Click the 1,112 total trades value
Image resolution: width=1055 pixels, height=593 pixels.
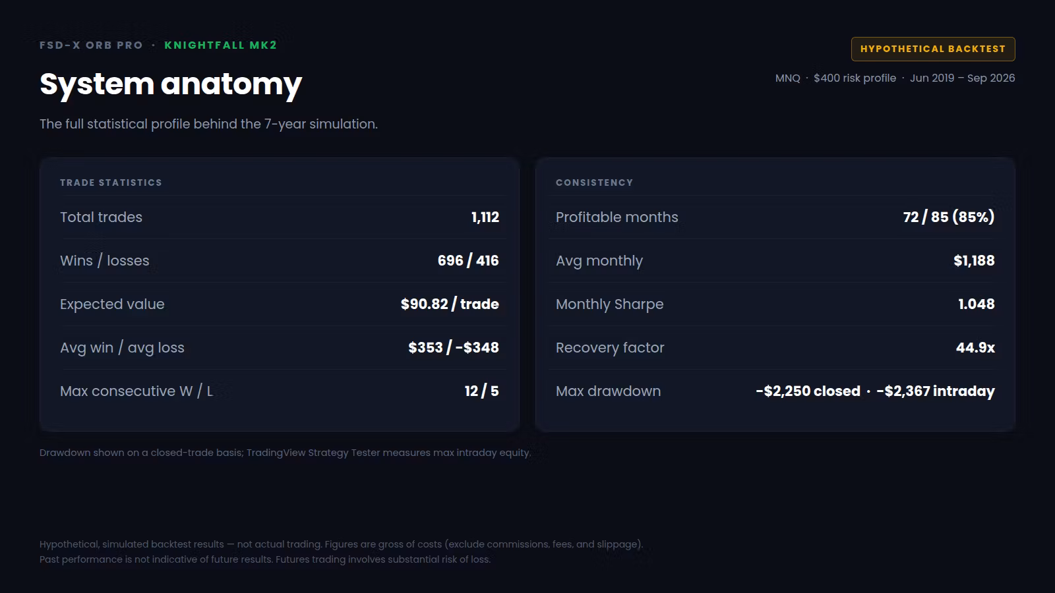point(485,217)
